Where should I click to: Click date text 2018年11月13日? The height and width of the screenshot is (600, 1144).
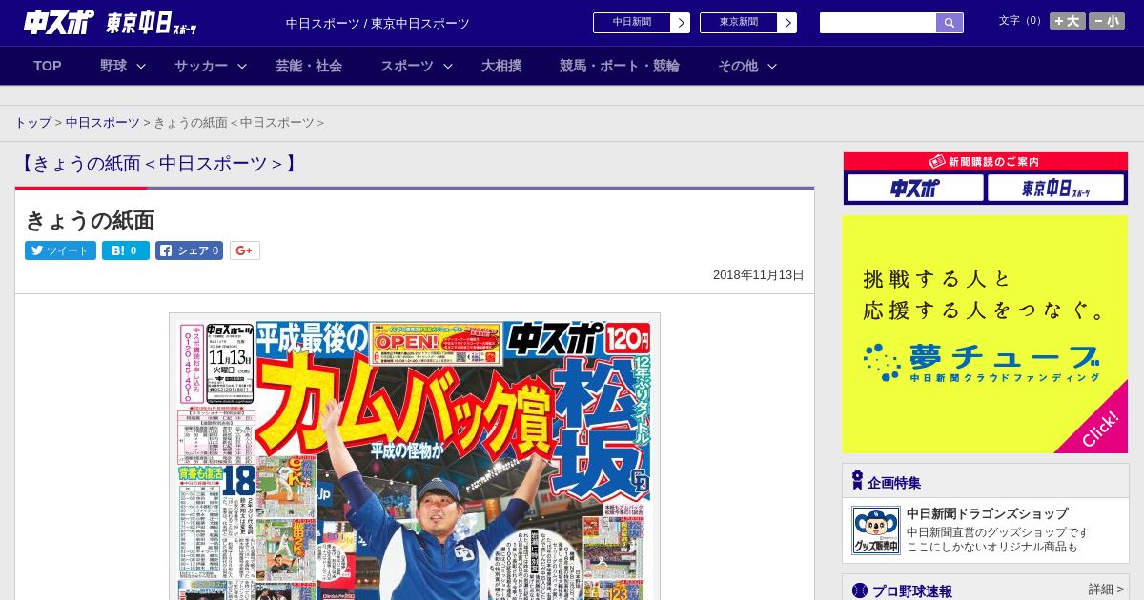[759, 275]
